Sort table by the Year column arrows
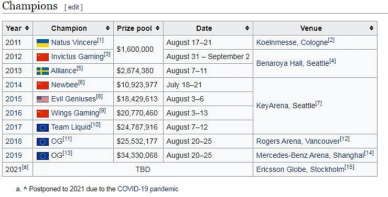 coord(27,28)
